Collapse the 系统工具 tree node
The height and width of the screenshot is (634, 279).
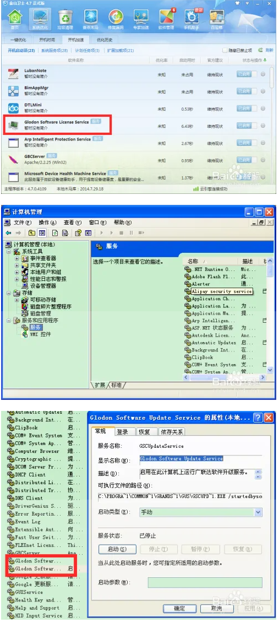tap(9, 252)
